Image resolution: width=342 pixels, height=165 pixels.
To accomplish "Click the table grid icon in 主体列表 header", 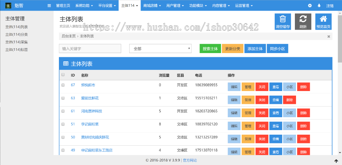I will pos(66,64).
